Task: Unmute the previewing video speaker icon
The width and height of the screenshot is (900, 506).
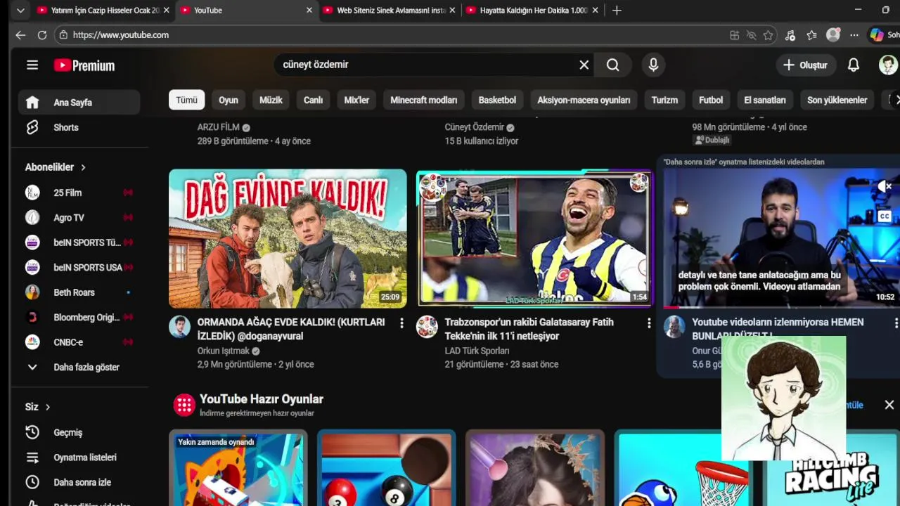Action: 885,186
